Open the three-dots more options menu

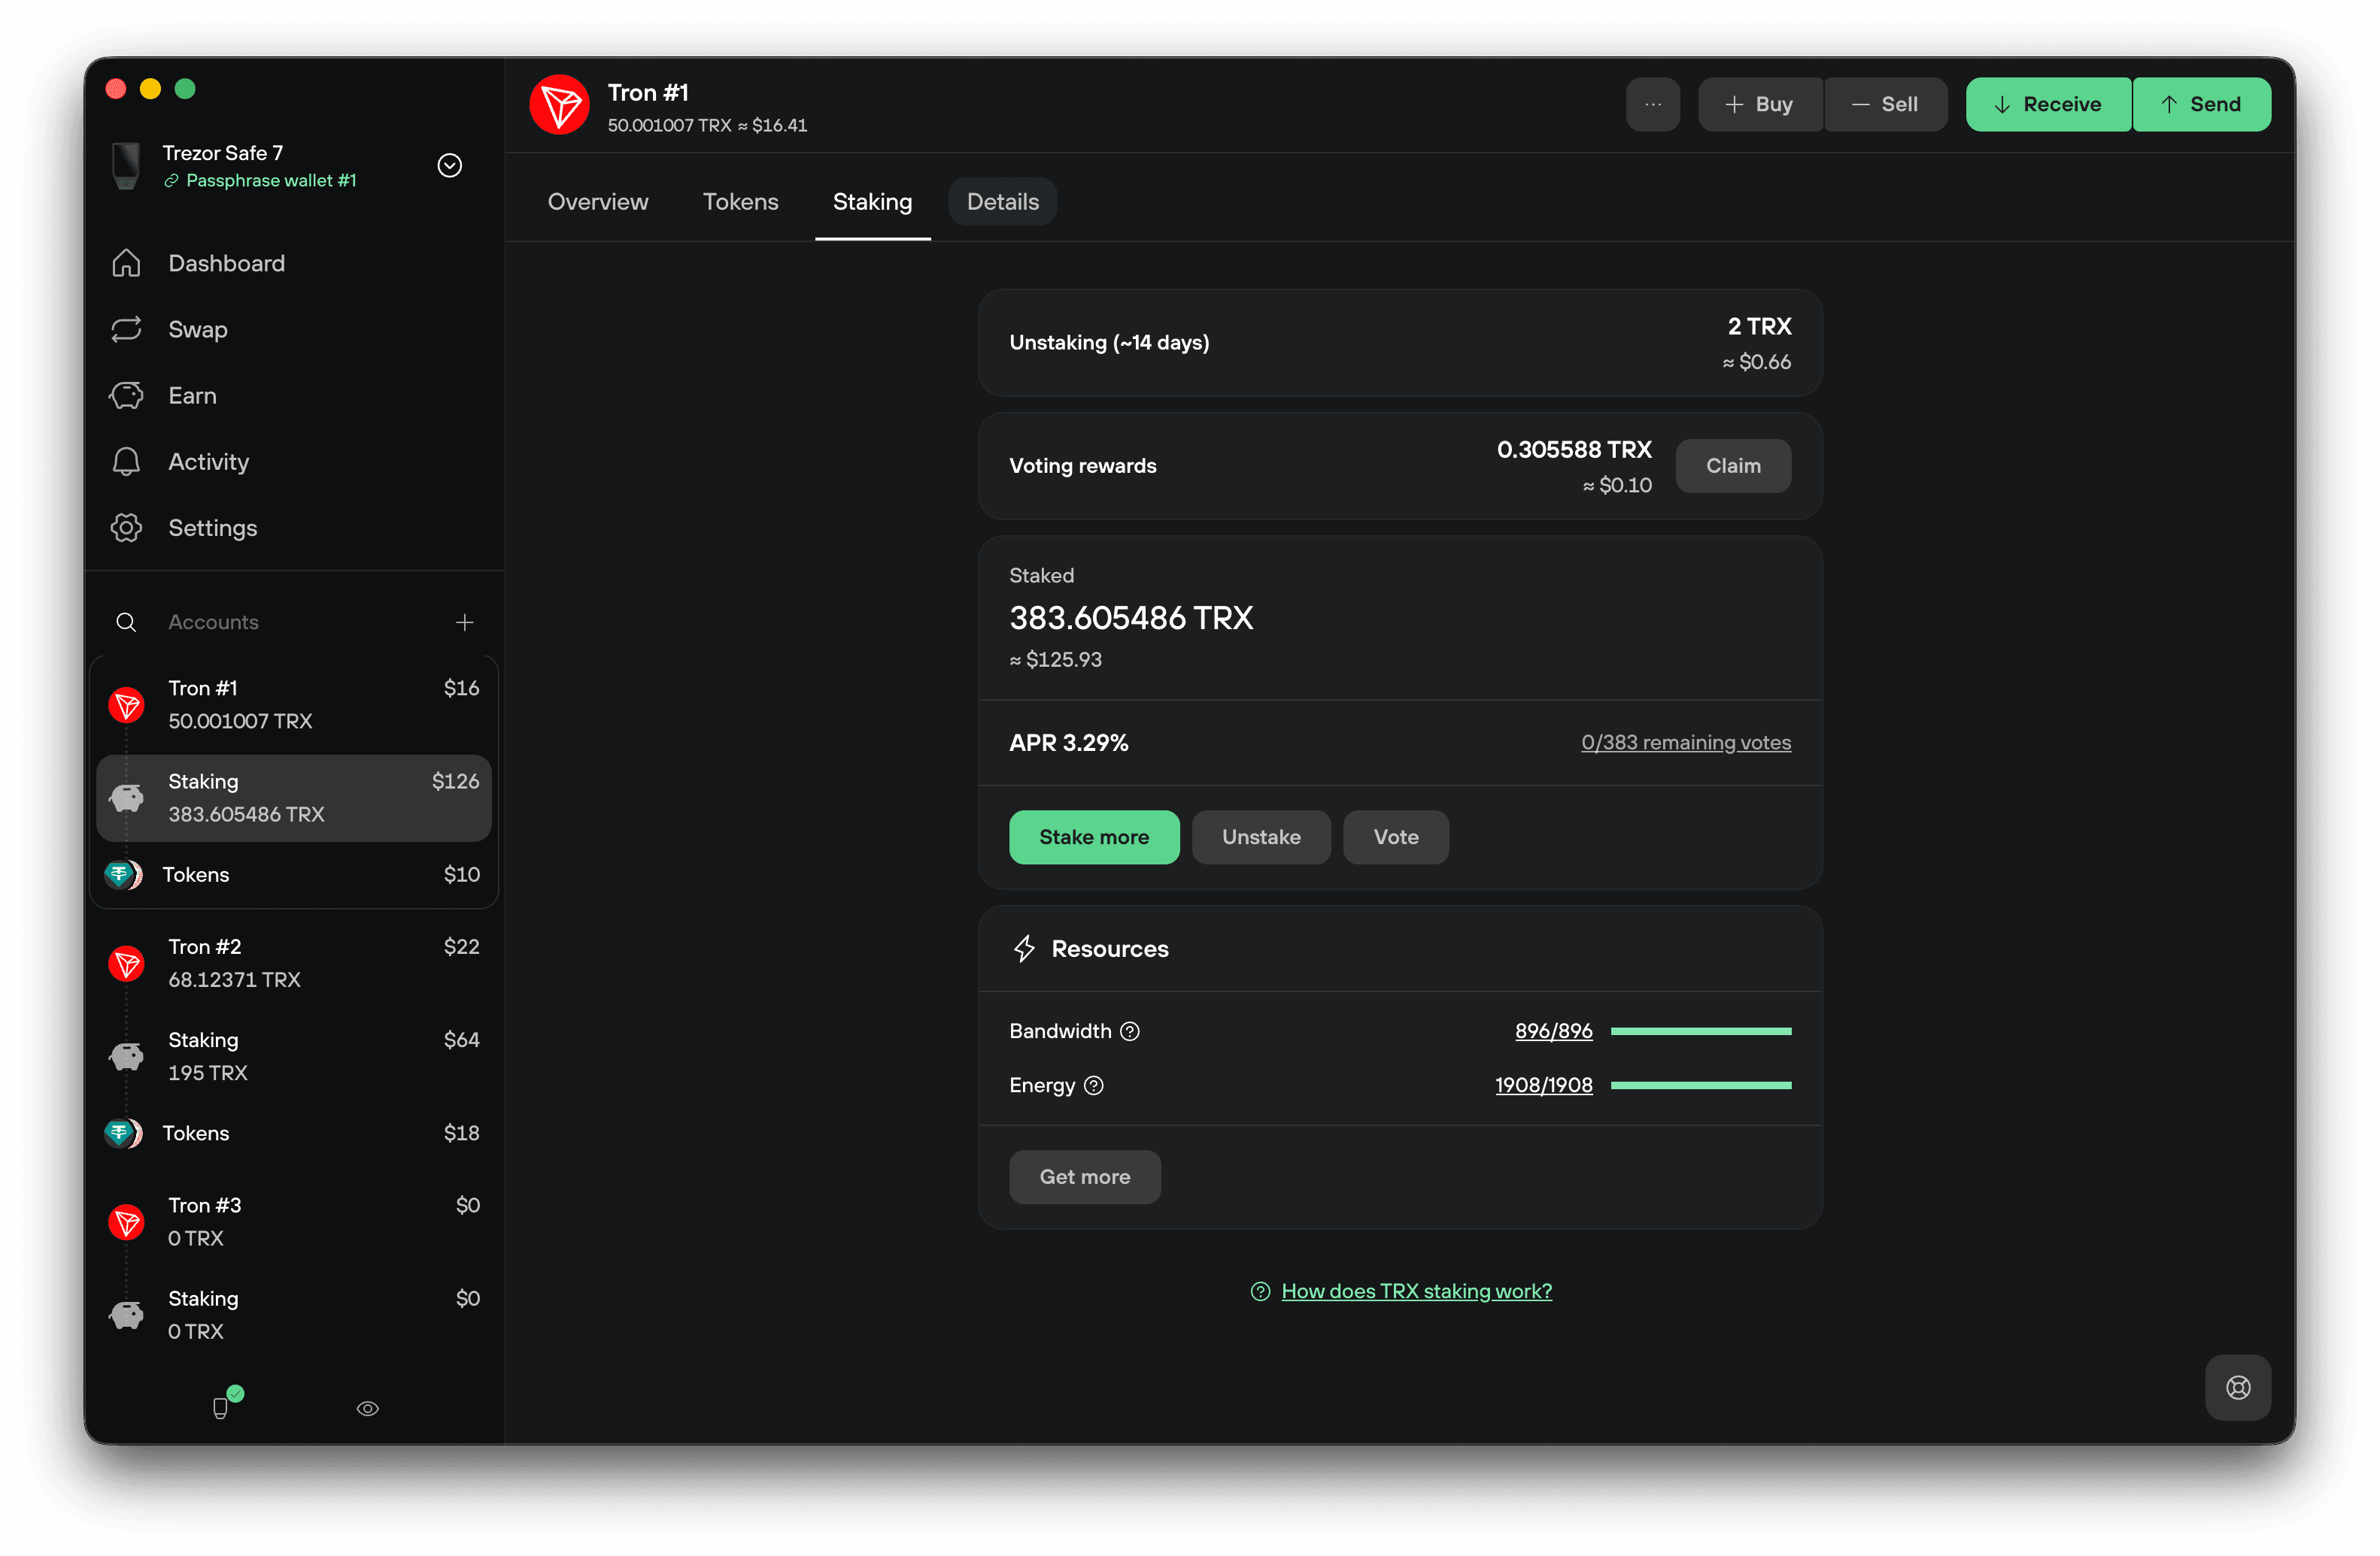pos(1652,104)
